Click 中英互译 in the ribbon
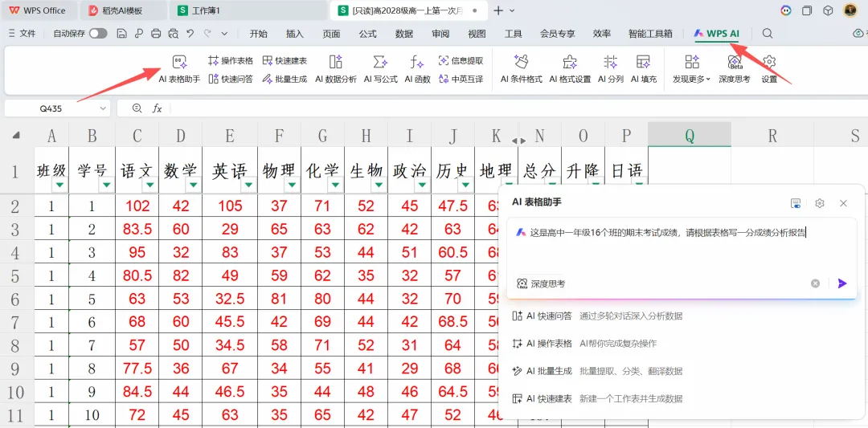 [x=461, y=79]
